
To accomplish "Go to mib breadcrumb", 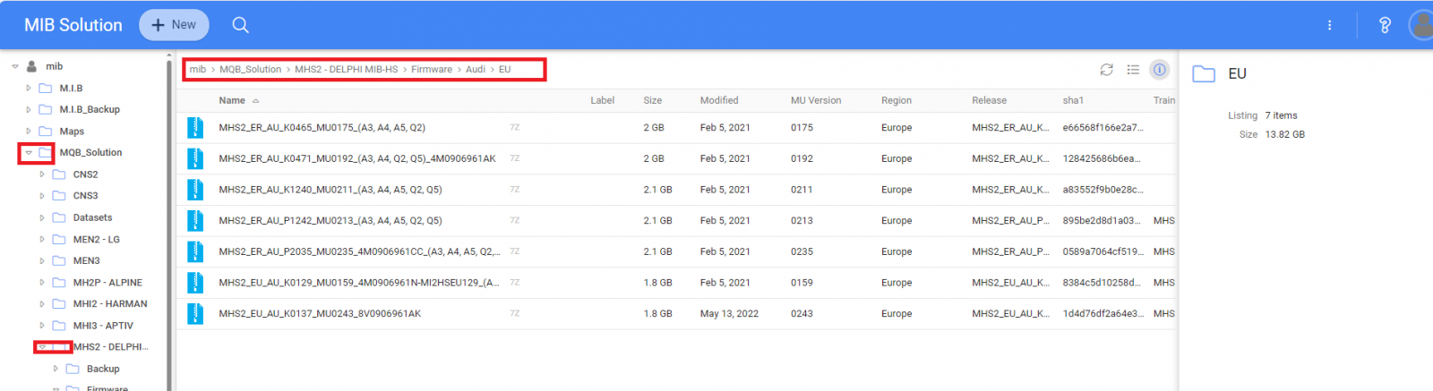I will pos(198,69).
